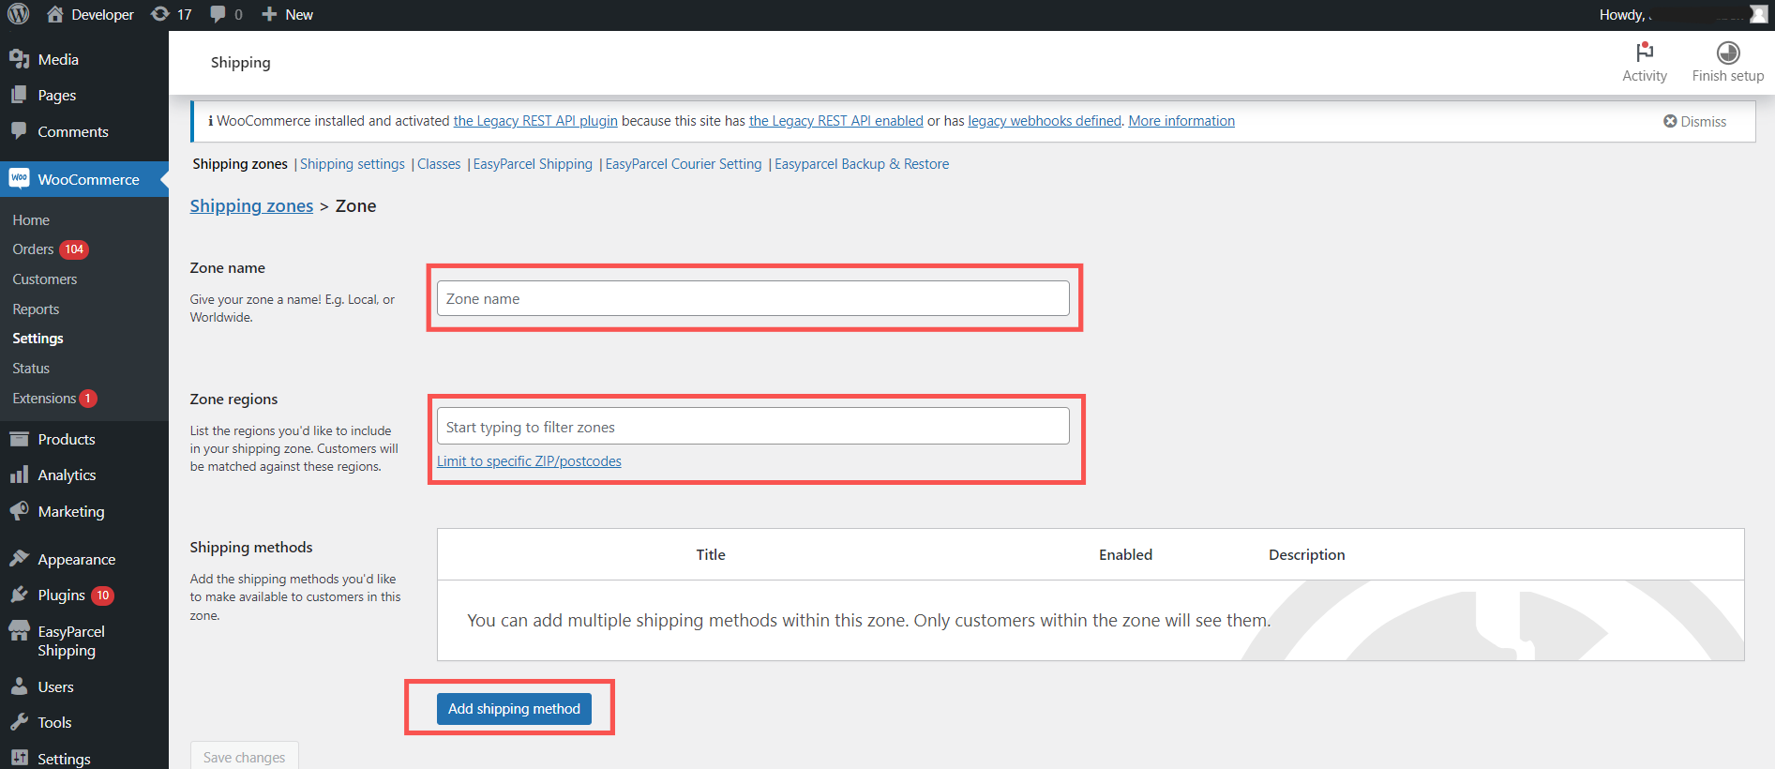Image resolution: width=1775 pixels, height=769 pixels.
Task: Open the legacy webhooks defined link
Action: tap(1045, 121)
